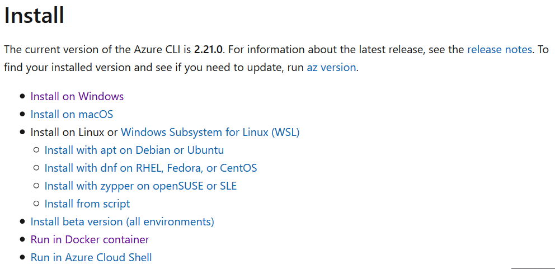Open Windows Subsystem for Linux (WSL) link
Screen dimensions: 555x269
point(210,132)
